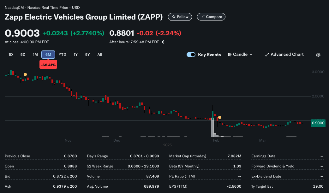This screenshot has height=193, width=329.
Task: Select the 5D range tab
Action: [x=23, y=55]
